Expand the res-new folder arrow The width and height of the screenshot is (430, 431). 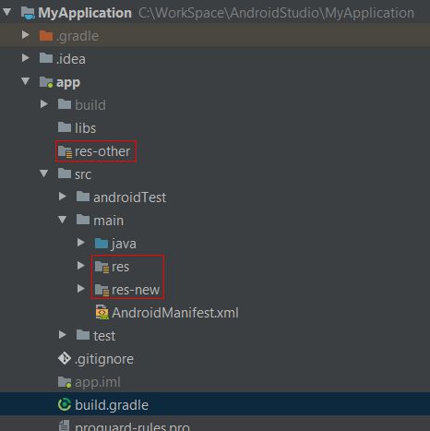(x=81, y=289)
